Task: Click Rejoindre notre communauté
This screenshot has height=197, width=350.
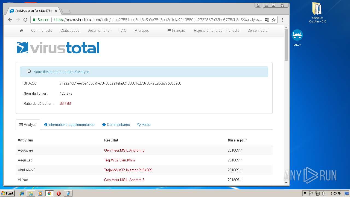Action: (217, 31)
